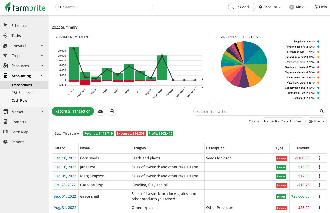Viewport: 330px width, 213px height.
Task: Open the Date: This Year dropdown
Action: (67, 133)
